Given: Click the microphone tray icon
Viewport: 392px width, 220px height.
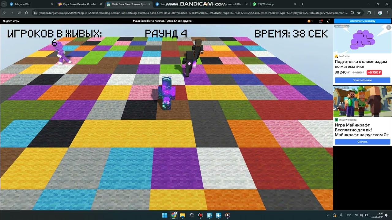Looking at the screenshot, I should 341,215.
